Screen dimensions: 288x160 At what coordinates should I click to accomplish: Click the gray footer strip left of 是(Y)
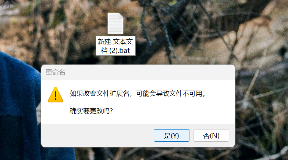point(97,135)
